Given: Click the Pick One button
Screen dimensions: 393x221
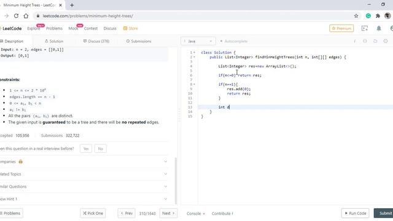Looking at the screenshot, I should (x=93, y=213).
